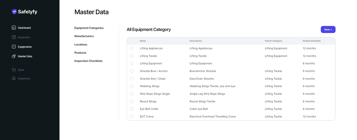Check the Webbing Slings row checkbox
Image resolution: width=357 pixels, height=140 pixels.
coord(132,86)
